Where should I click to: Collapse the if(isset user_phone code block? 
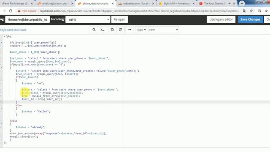(x=2, y=43)
